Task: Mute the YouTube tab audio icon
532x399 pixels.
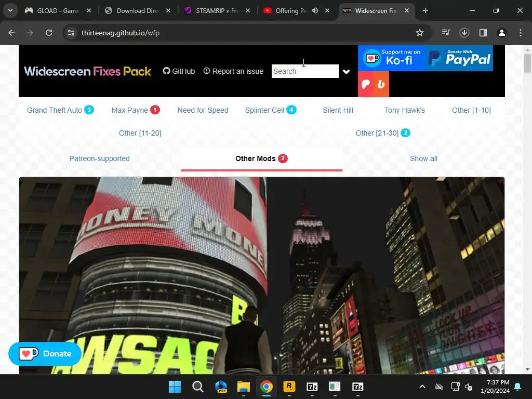Action: click(315, 10)
